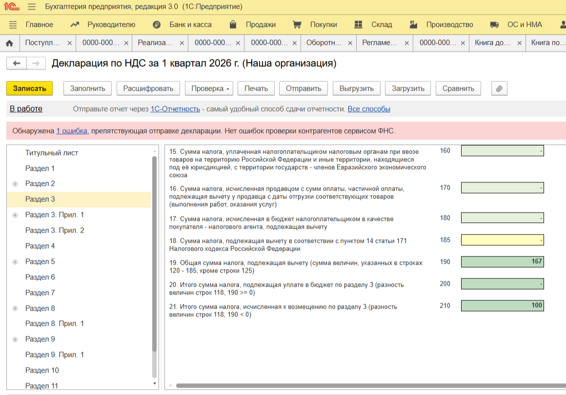566x395 pixels.
Task: Click the paperclip attachments icon
Action: [499, 88]
